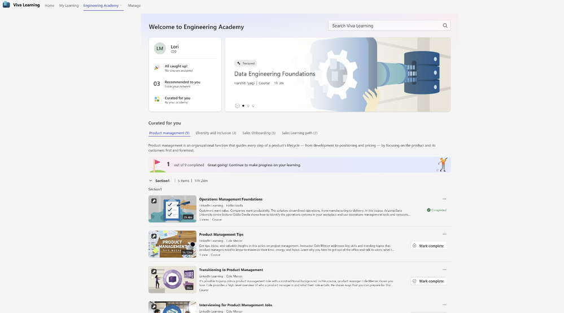
Task: Open Product Management Tips thumbnail
Action: (172, 244)
